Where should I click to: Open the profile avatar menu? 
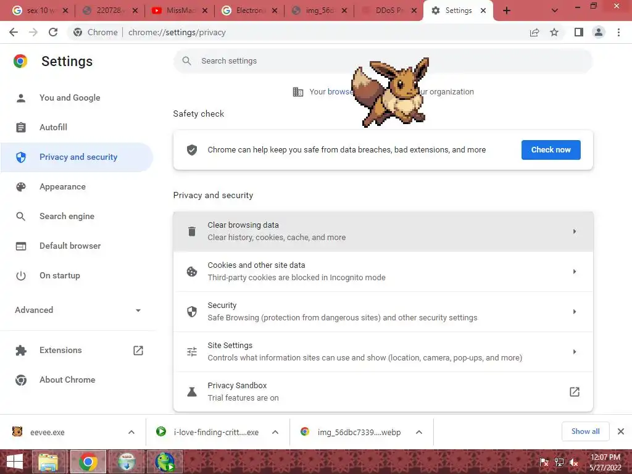pyautogui.click(x=599, y=32)
